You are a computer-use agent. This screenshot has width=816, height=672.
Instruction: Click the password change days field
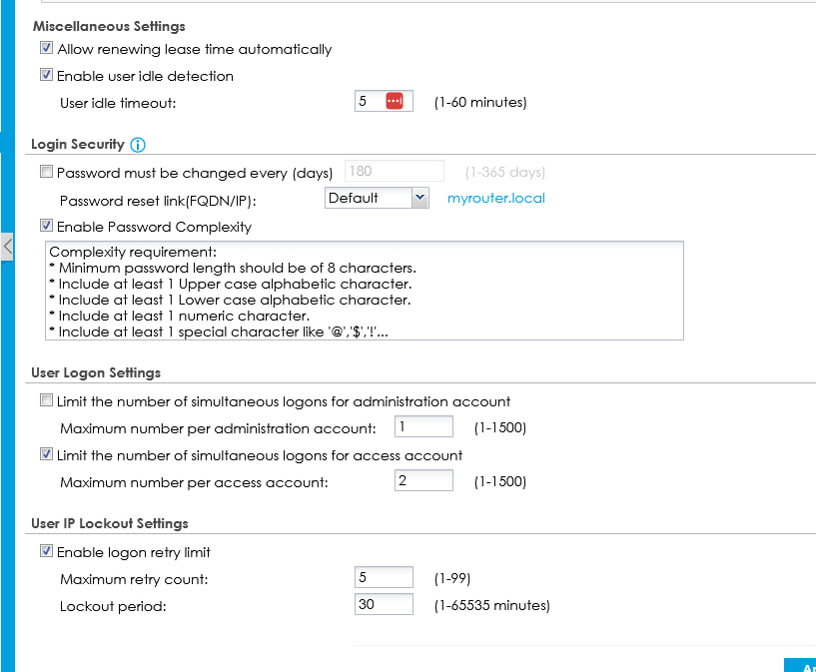point(394,172)
